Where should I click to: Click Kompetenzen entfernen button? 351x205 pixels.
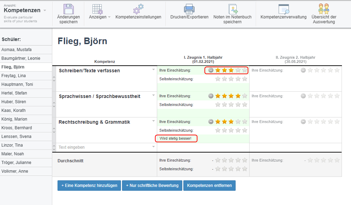(209, 186)
